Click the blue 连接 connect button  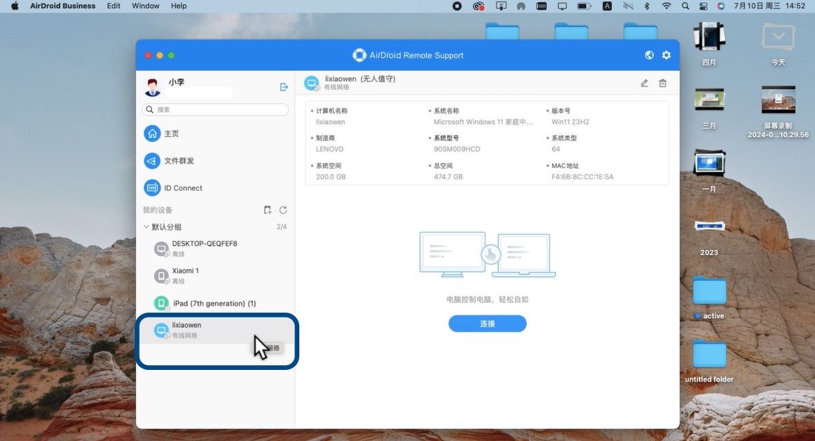(x=487, y=324)
